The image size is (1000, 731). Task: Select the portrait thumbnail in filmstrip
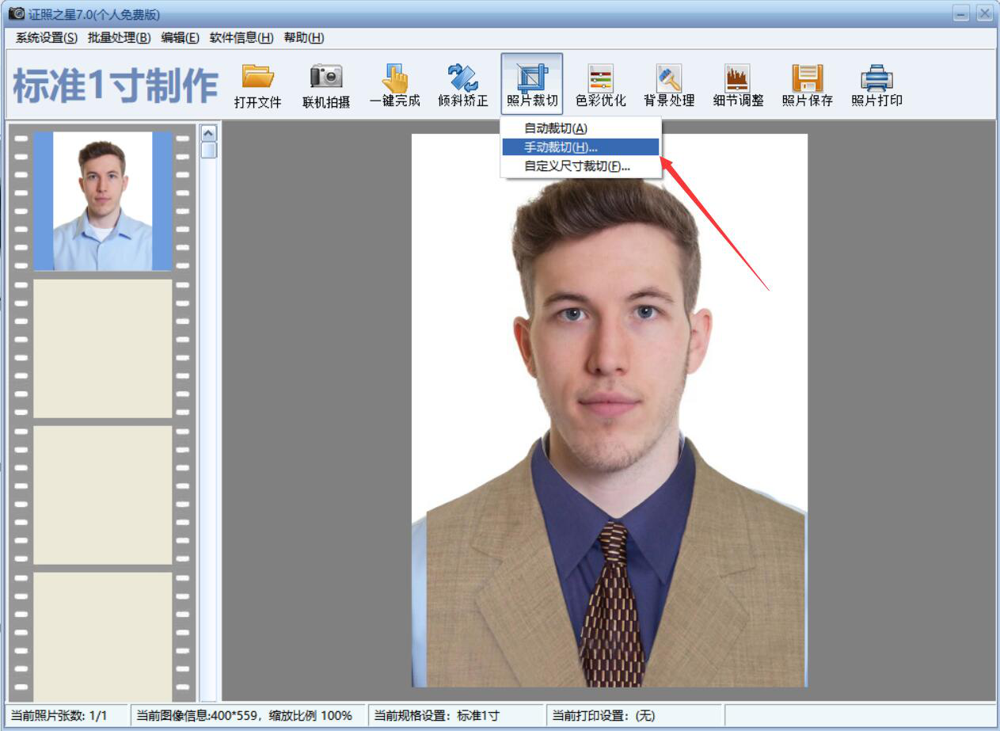[102, 201]
